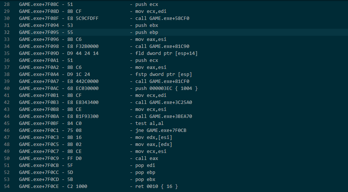The image size is (348, 192).
Task: Select the bytes 'E8 B1F93300'
Action: pyautogui.click(x=87, y=116)
